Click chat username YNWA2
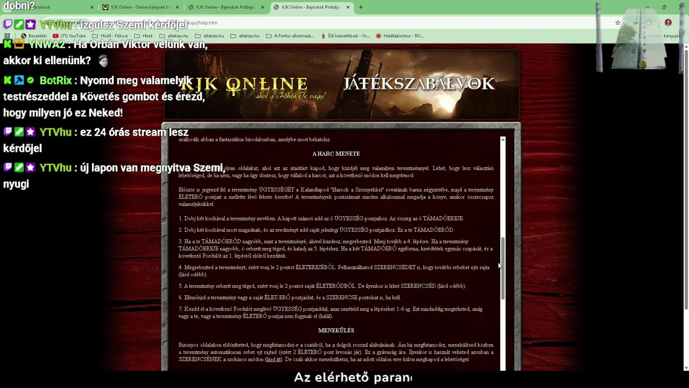This screenshot has width=689, height=388. [47, 44]
